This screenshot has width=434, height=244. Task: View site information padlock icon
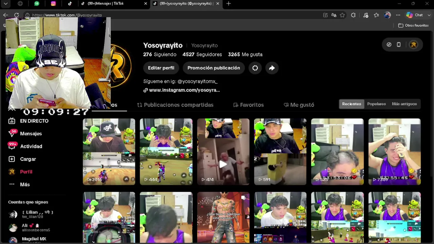(27, 15)
